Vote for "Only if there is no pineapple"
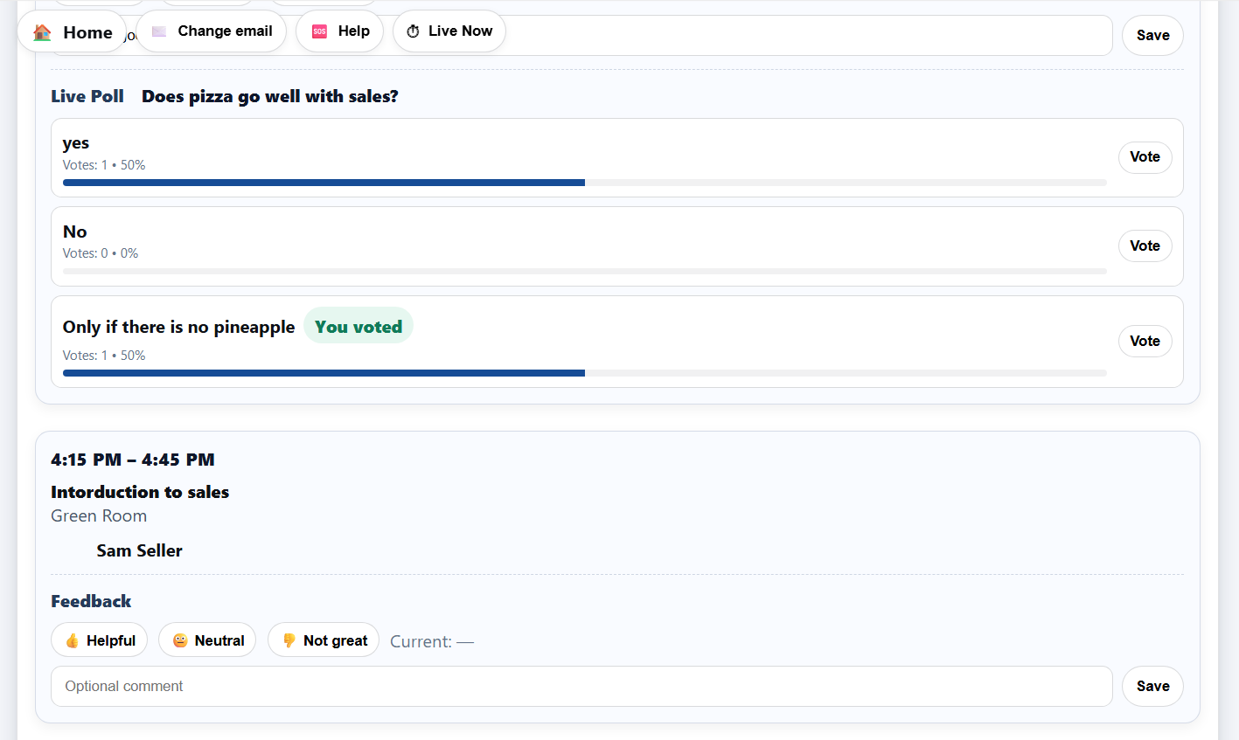1239x740 pixels. click(1145, 341)
